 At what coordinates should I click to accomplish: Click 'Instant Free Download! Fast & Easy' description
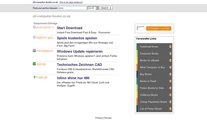(83, 32)
